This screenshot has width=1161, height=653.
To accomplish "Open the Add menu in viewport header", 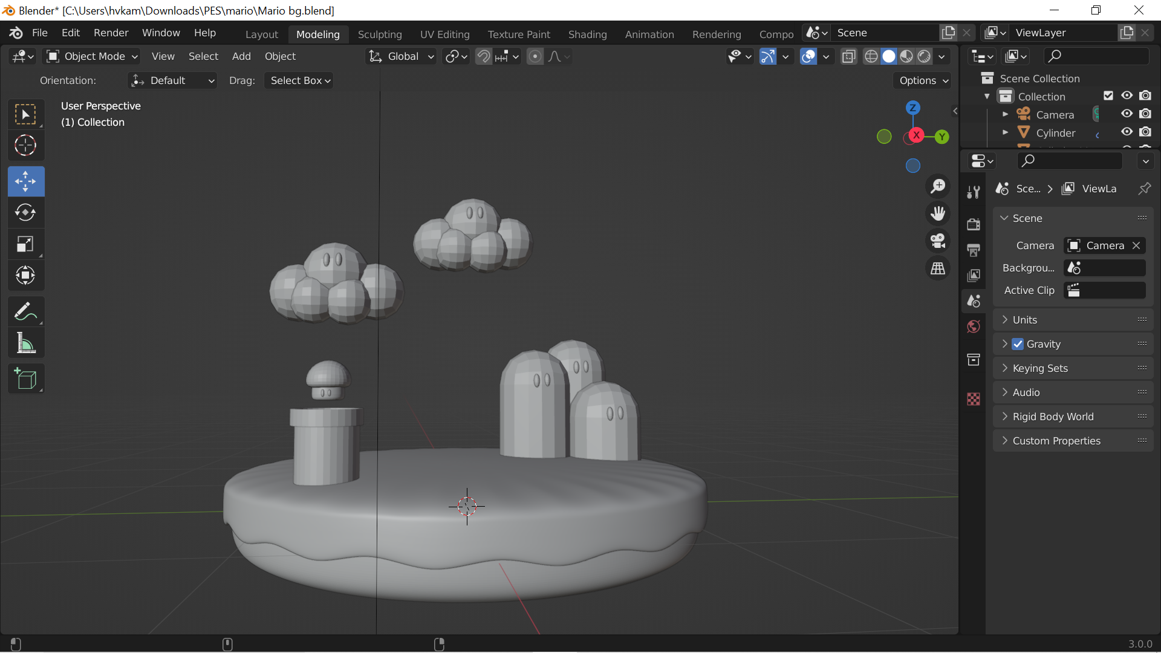I will coord(241,56).
